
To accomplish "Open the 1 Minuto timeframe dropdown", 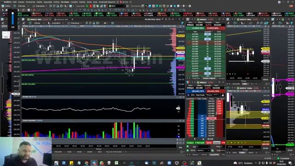I will coord(39,23).
